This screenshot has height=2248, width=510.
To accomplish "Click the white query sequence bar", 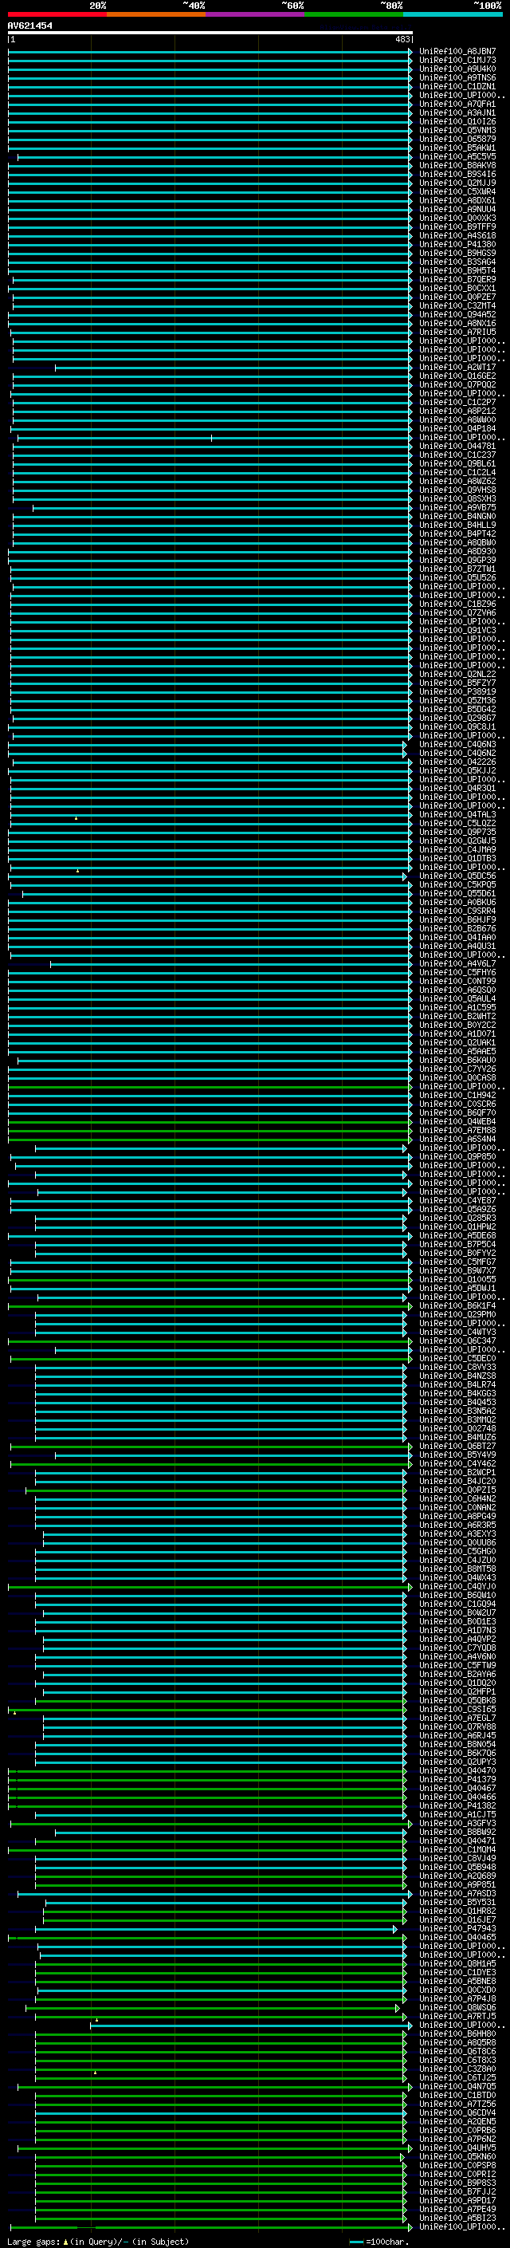I will coord(210,32).
